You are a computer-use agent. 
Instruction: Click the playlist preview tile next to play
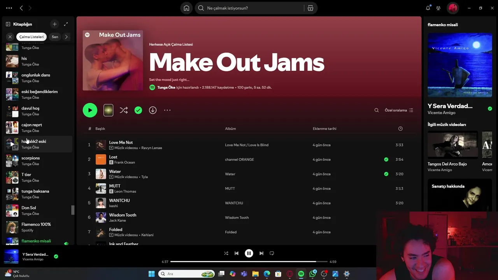click(108, 110)
